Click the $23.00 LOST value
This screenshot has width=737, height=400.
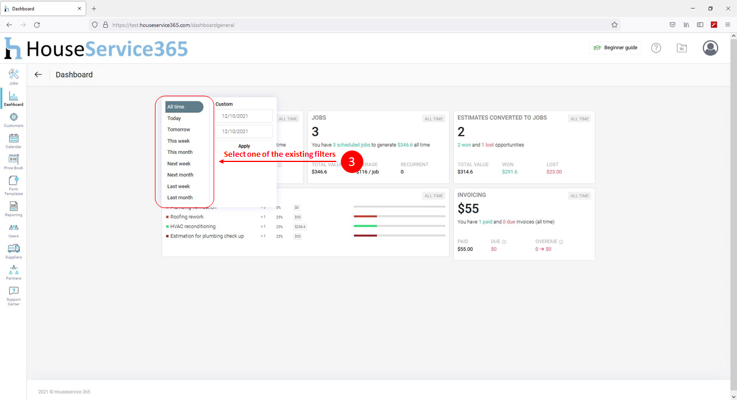pos(554,172)
